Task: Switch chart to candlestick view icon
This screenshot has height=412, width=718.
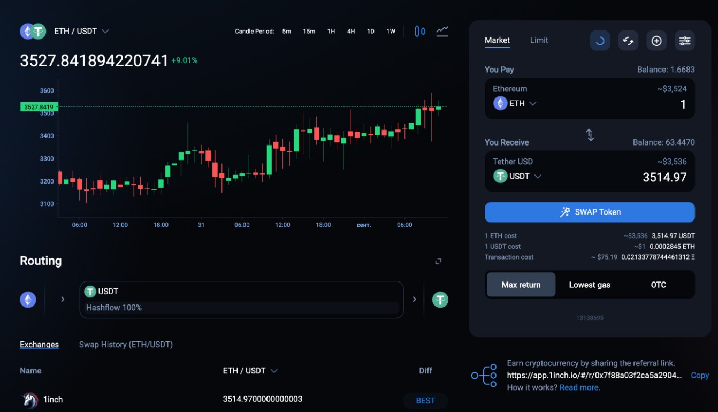Action: [420, 32]
